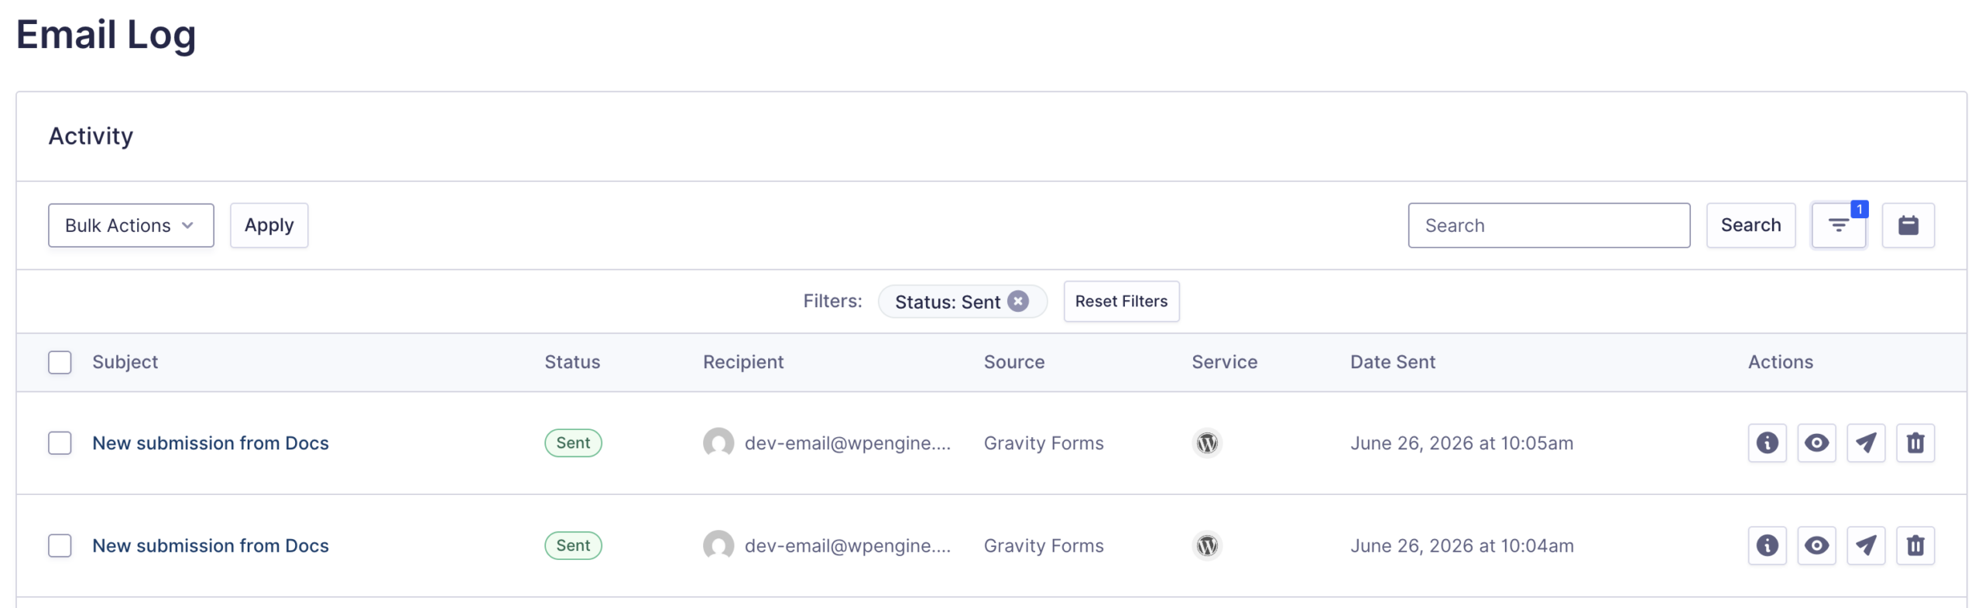Delete the 10:05am email log entry

pos(1915,442)
